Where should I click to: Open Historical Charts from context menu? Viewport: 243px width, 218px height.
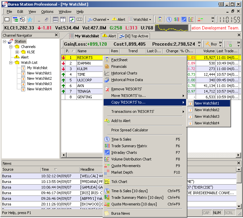pyautogui.click(x=145, y=73)
